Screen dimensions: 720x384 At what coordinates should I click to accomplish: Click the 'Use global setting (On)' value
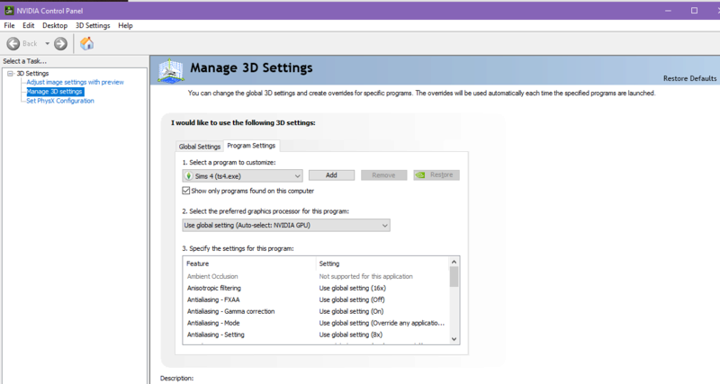click(351, 311)
